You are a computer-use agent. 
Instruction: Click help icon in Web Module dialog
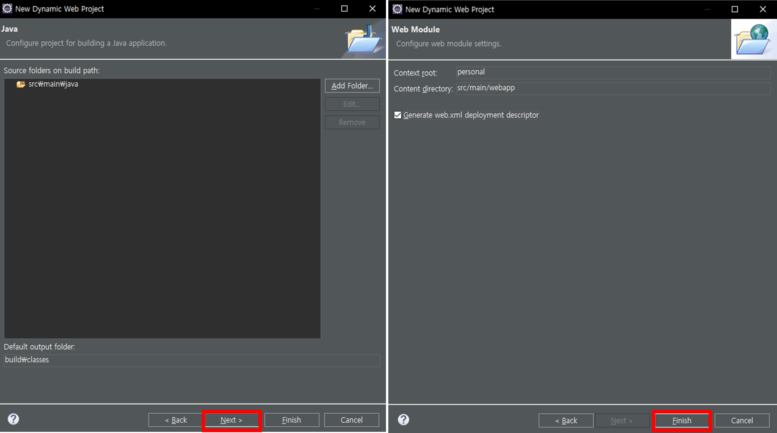click(403, 420)
